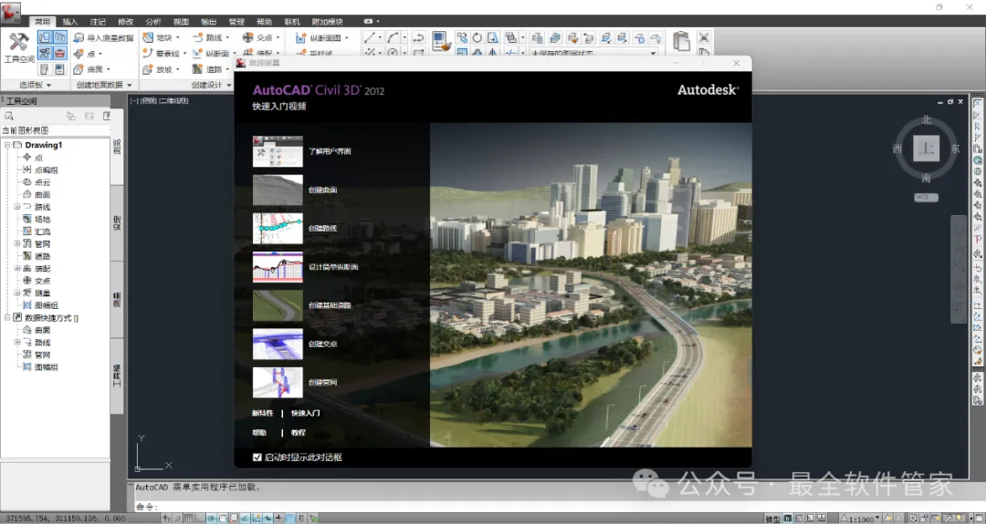Select the 场地 tree item
This screenshot has height=524, width=986.
(42, 219)
